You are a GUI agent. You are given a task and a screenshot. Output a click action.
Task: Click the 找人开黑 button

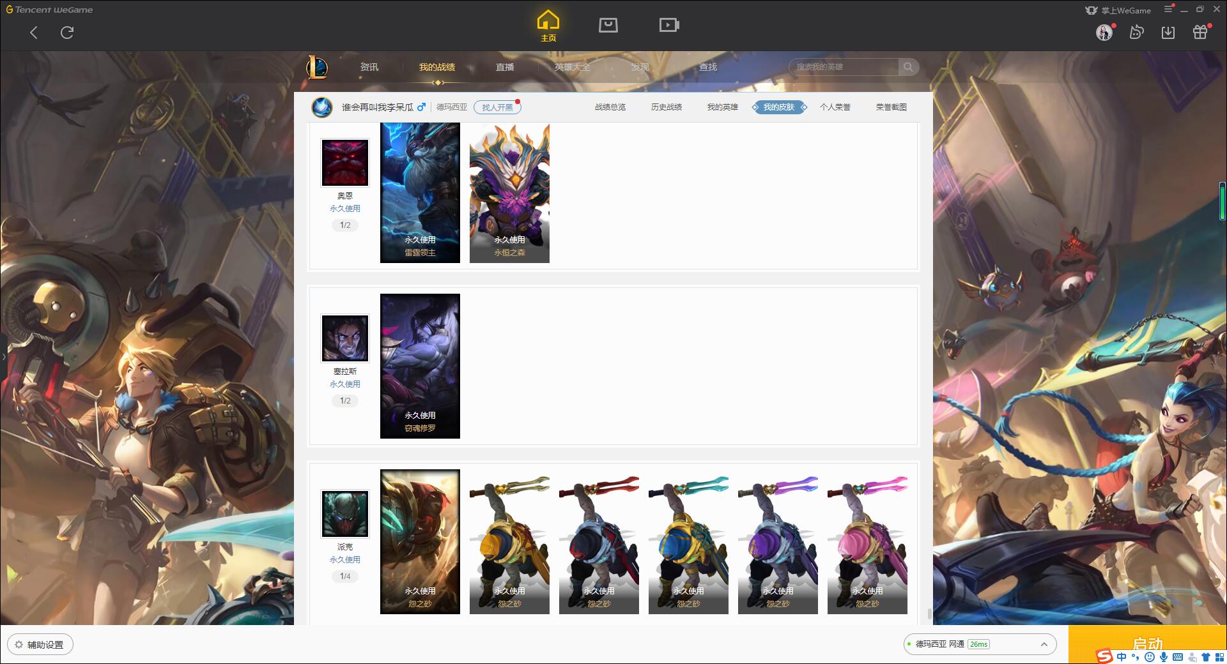[x=497, y=107]
